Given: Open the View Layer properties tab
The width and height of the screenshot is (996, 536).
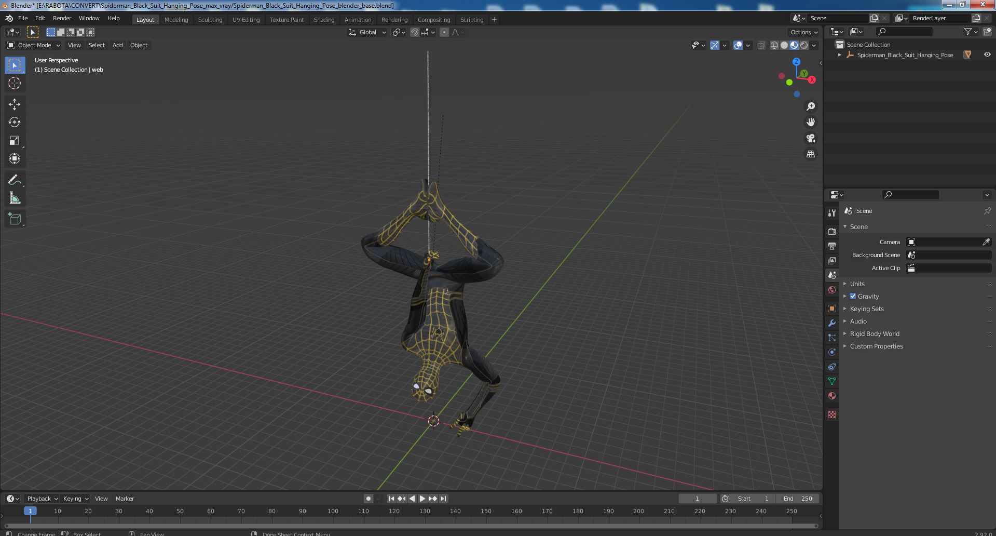Looking at the screenshot, I should (x=832, y=260).
